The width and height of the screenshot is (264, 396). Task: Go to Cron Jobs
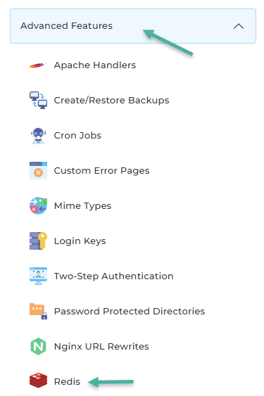[x=77, y=136]
